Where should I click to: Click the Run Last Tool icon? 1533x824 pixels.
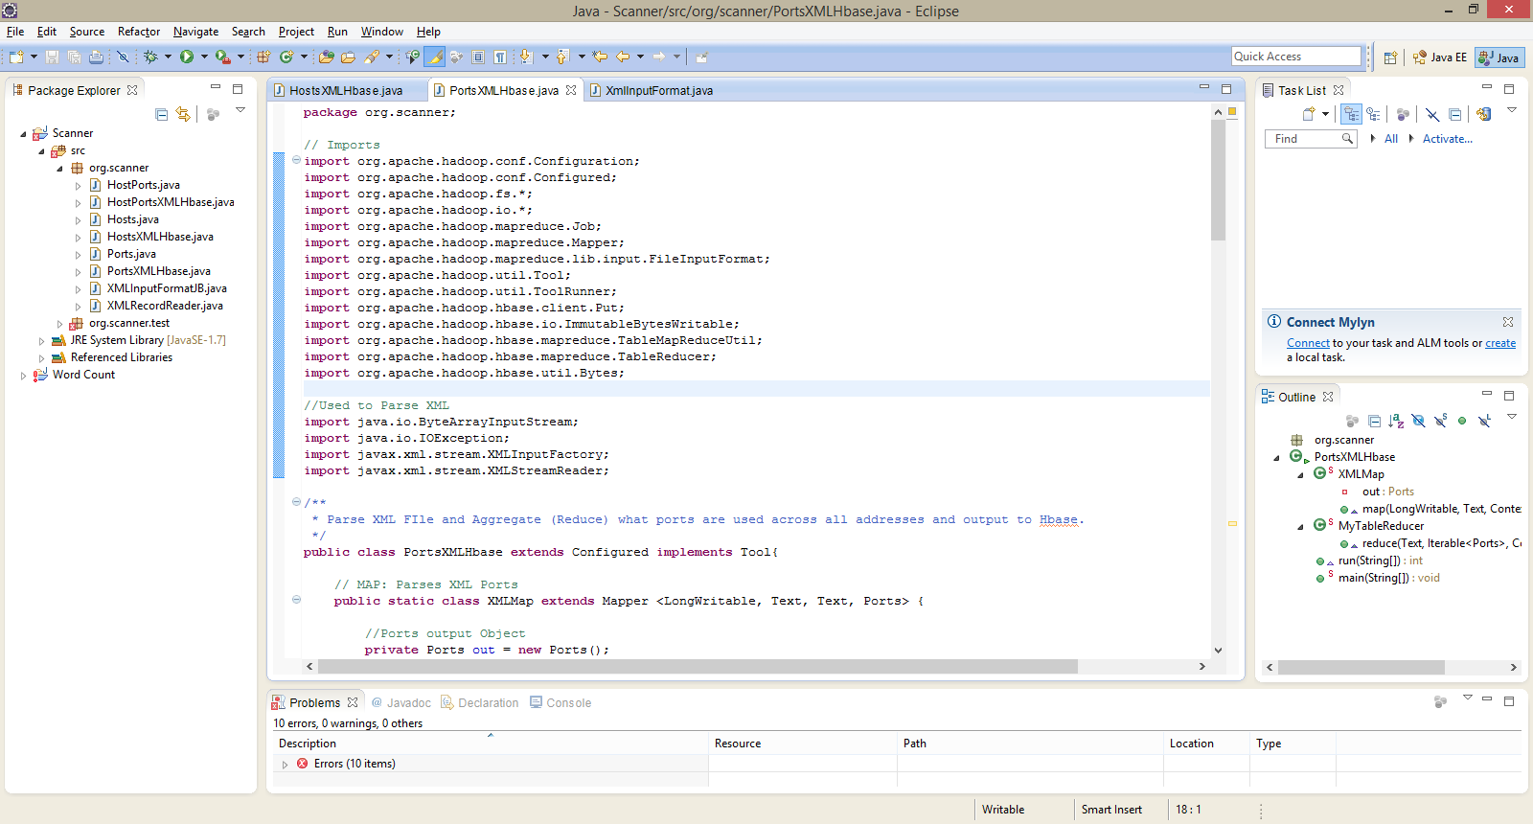click(222, 57)
